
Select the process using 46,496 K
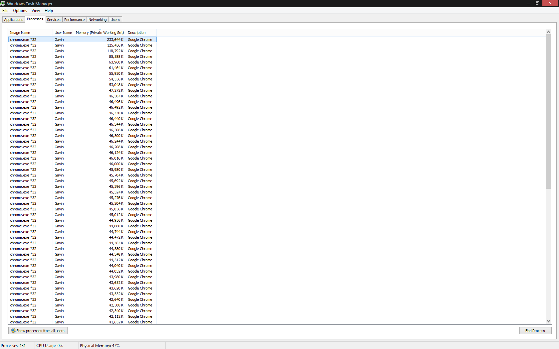coord(82,102)
